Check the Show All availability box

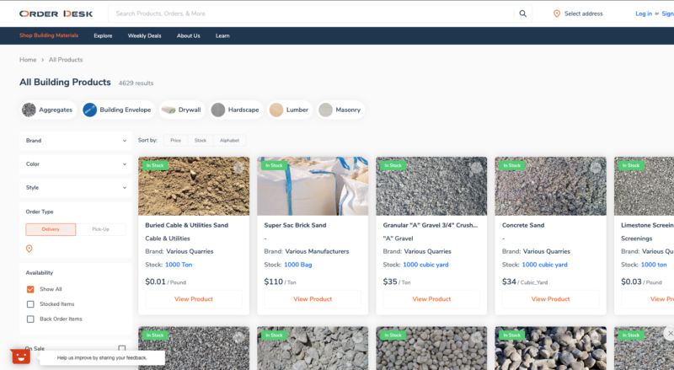[x=30, y=289]
